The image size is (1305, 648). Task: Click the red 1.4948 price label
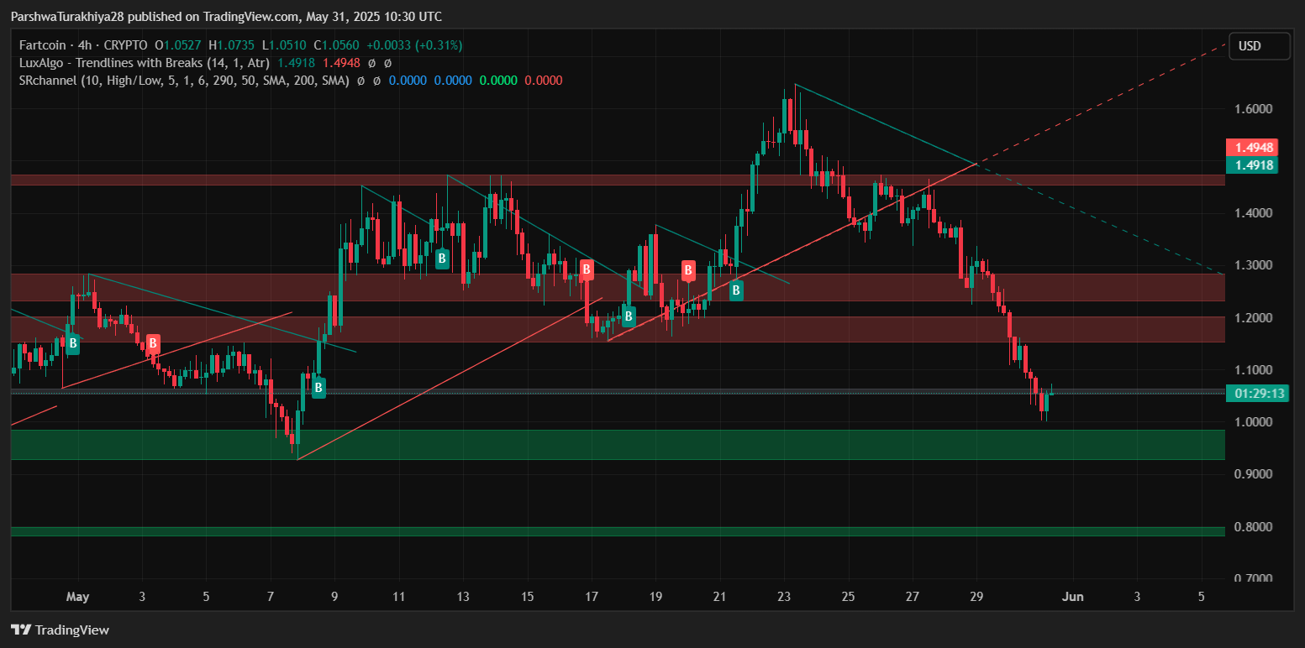click(x=1251, y=148)
